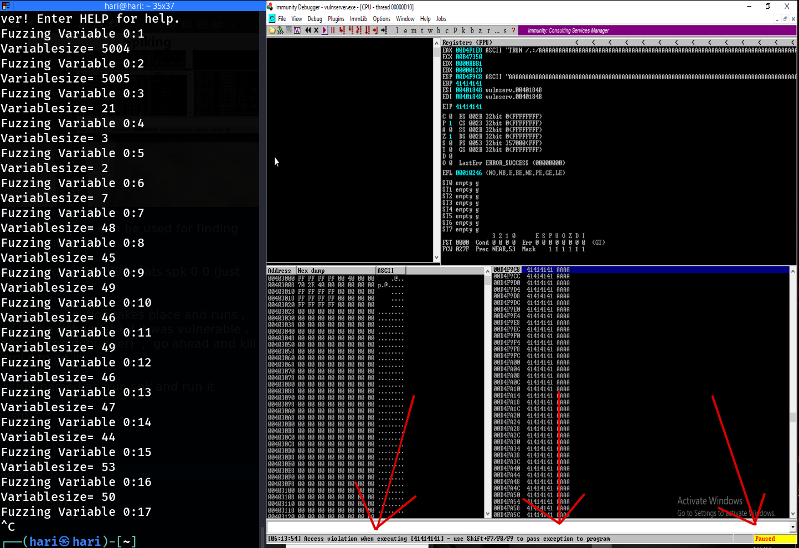The image size is (799, 548).
Task: Expand the command bar history dropdown
Action: [792, 527]
